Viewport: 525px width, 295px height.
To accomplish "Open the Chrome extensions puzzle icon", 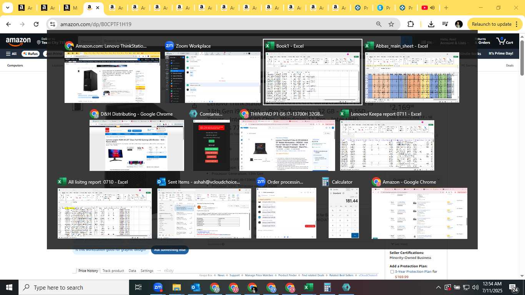I will pyautogui.click(x=410, y=24).
